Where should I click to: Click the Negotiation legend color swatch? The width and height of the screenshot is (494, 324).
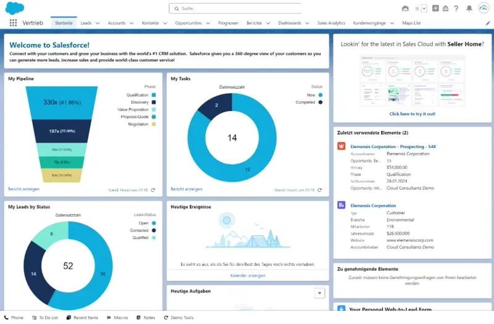tap(153, 124)
